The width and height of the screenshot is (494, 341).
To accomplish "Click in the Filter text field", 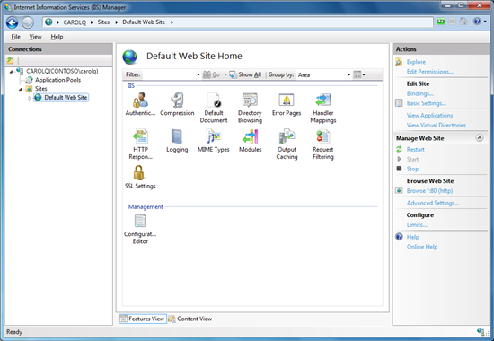I will (169, 74).
